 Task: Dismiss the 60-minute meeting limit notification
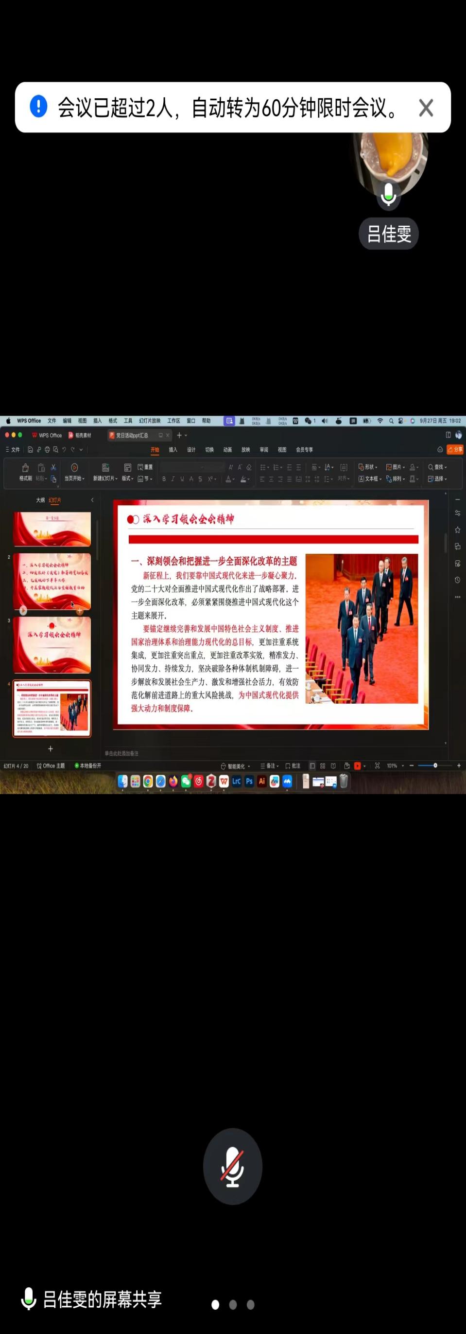pos(426,108)
